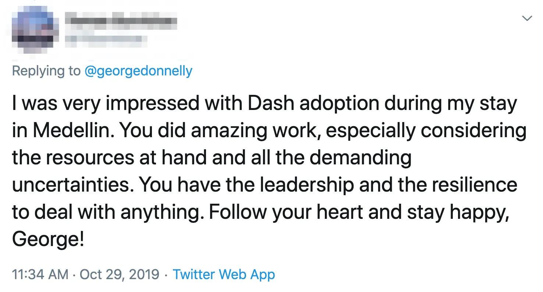Open the @georgedonnelly mention link
Image resolution: width=543 pixels, height=292 pixels.
point(138,71)
